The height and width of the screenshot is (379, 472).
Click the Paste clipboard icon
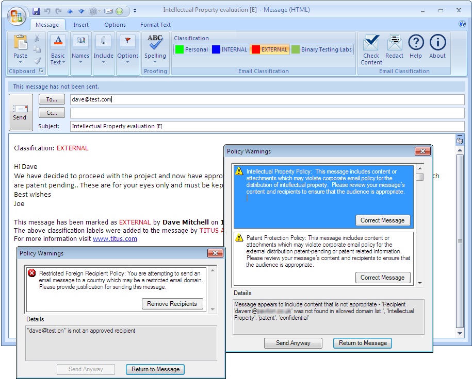click(x=21, y=42)
